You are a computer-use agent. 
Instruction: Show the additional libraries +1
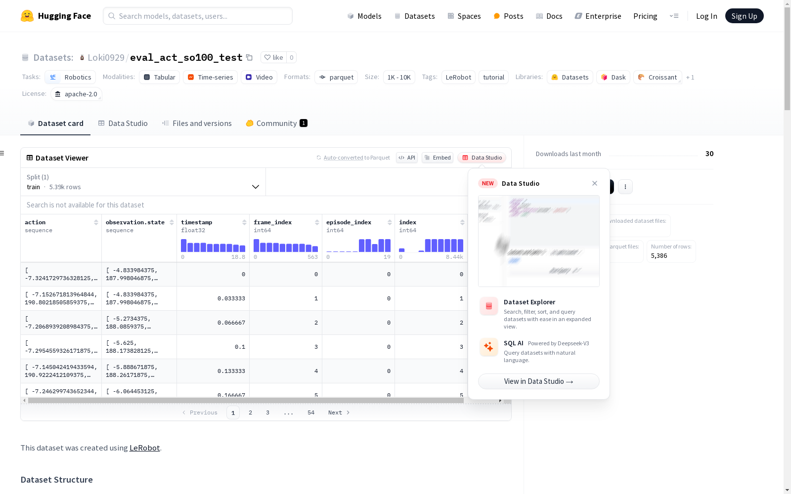click(x=690, y=78)
